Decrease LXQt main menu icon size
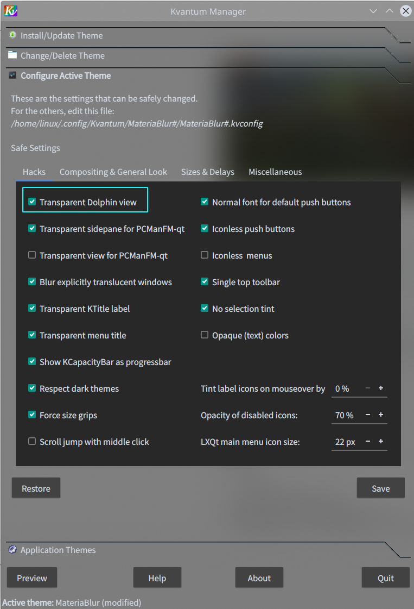This screenshot has height=609, width=414. [368, 442]
